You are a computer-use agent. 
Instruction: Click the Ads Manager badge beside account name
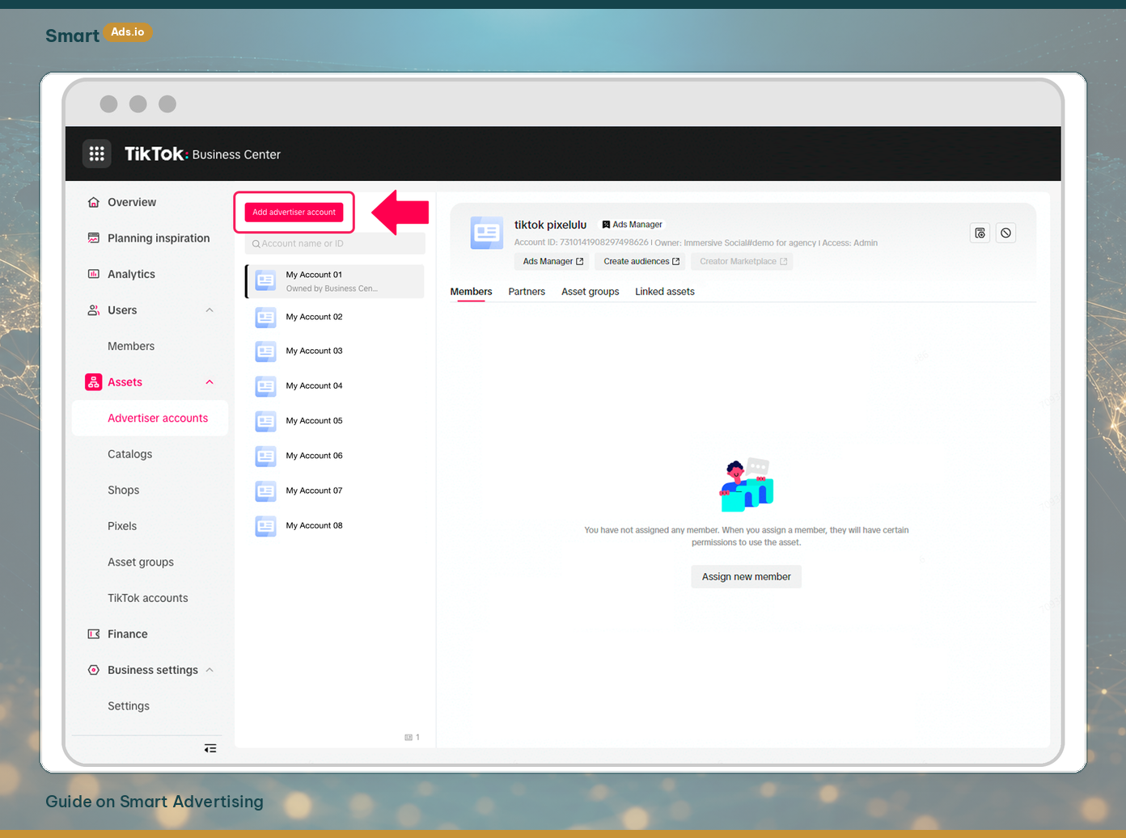point(633,225)
